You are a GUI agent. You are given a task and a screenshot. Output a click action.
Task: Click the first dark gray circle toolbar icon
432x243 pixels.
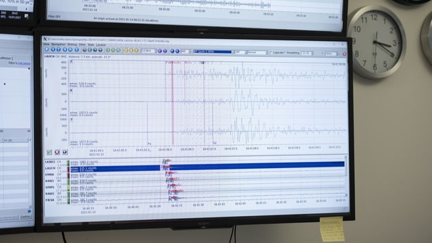[84, 50]
